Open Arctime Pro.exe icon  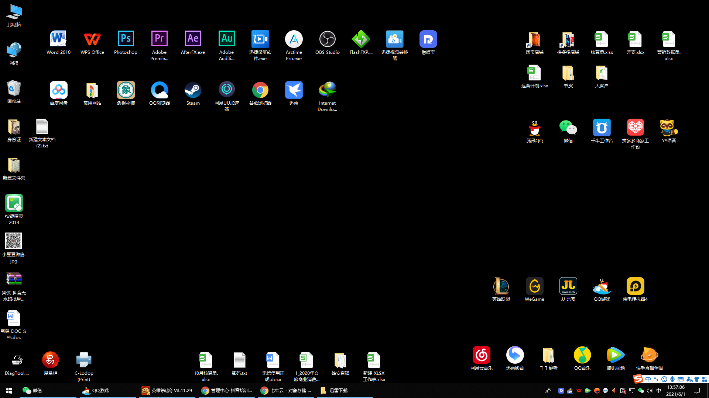pyautogui.click(x=294, y=45)
